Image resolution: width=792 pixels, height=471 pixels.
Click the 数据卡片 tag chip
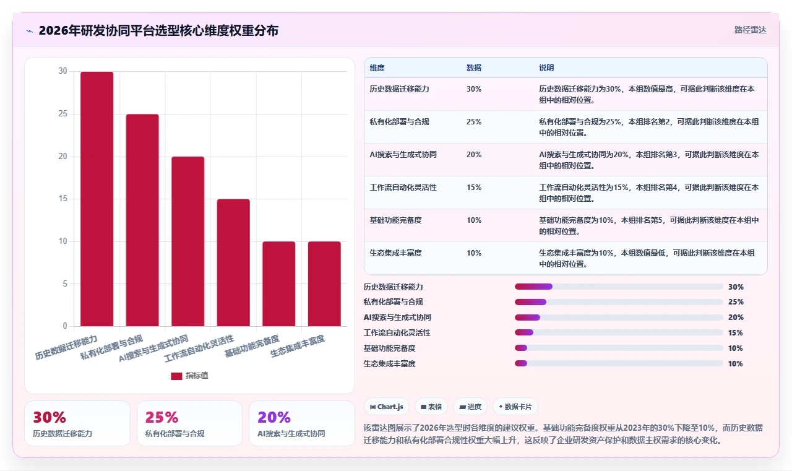(x=516, y=407)
